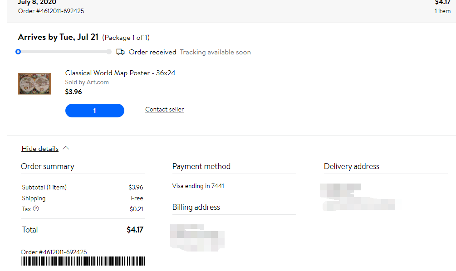Image resolution: width=456 pixels, height=271 pixels.
Task: Click Tracking available soon text
Action: click(x=215, y=52)
